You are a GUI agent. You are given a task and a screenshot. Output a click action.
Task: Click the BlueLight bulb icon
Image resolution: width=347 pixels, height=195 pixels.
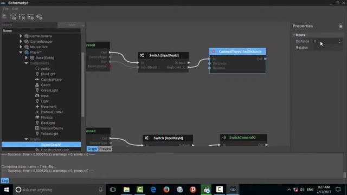tap(37, 74)
